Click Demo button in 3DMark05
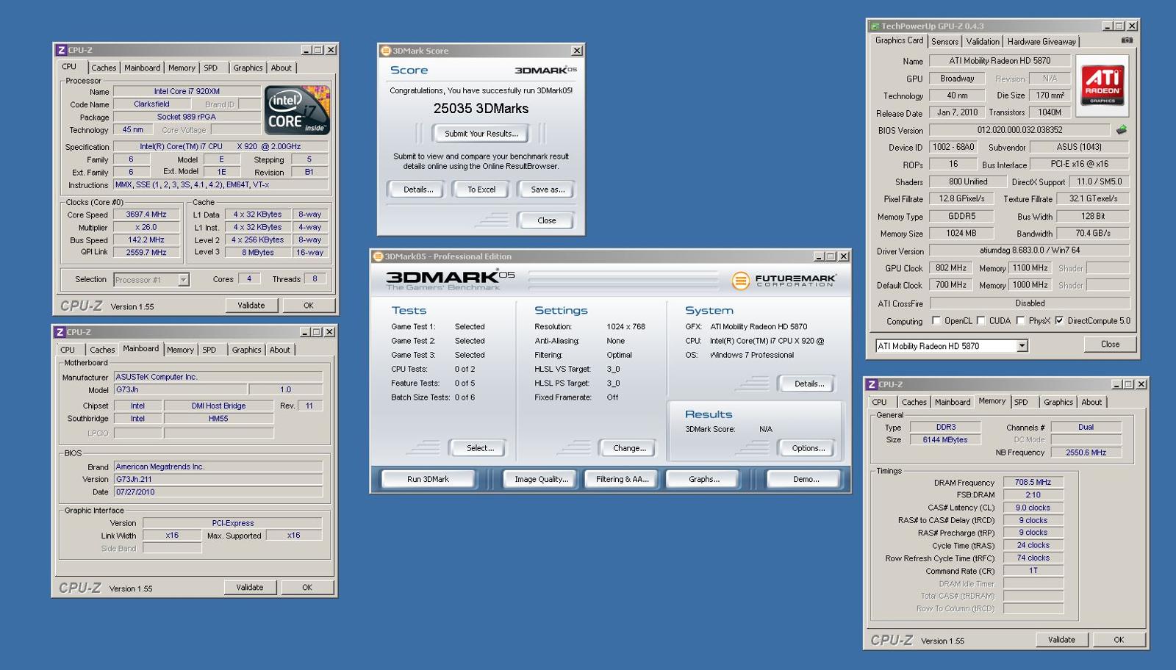 [806, 479]
